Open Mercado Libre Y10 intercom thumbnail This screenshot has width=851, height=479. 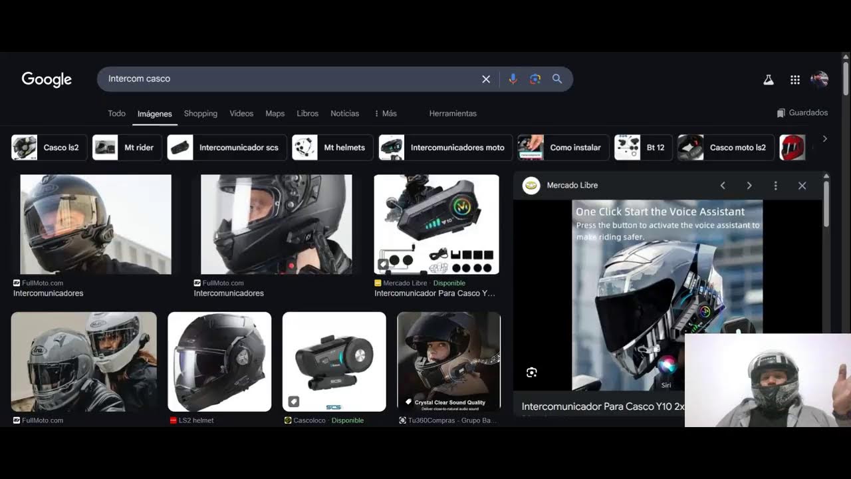(436, 224)
